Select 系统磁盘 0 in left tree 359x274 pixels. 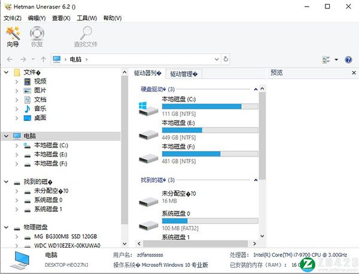pos(48,200)
